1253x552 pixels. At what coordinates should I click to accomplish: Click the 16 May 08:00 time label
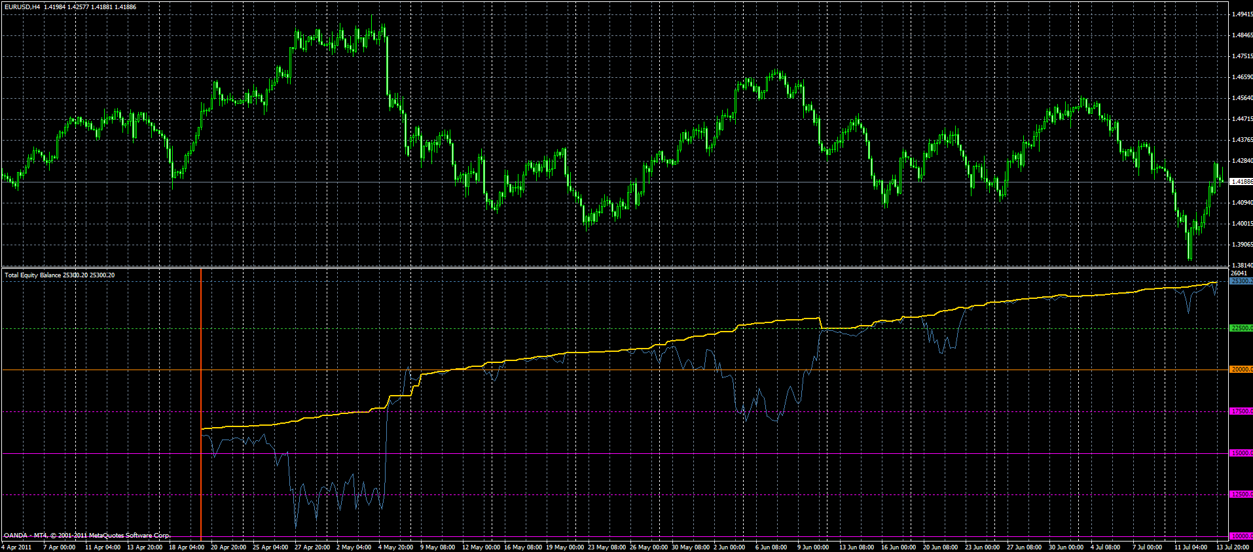tap(523, 547)
